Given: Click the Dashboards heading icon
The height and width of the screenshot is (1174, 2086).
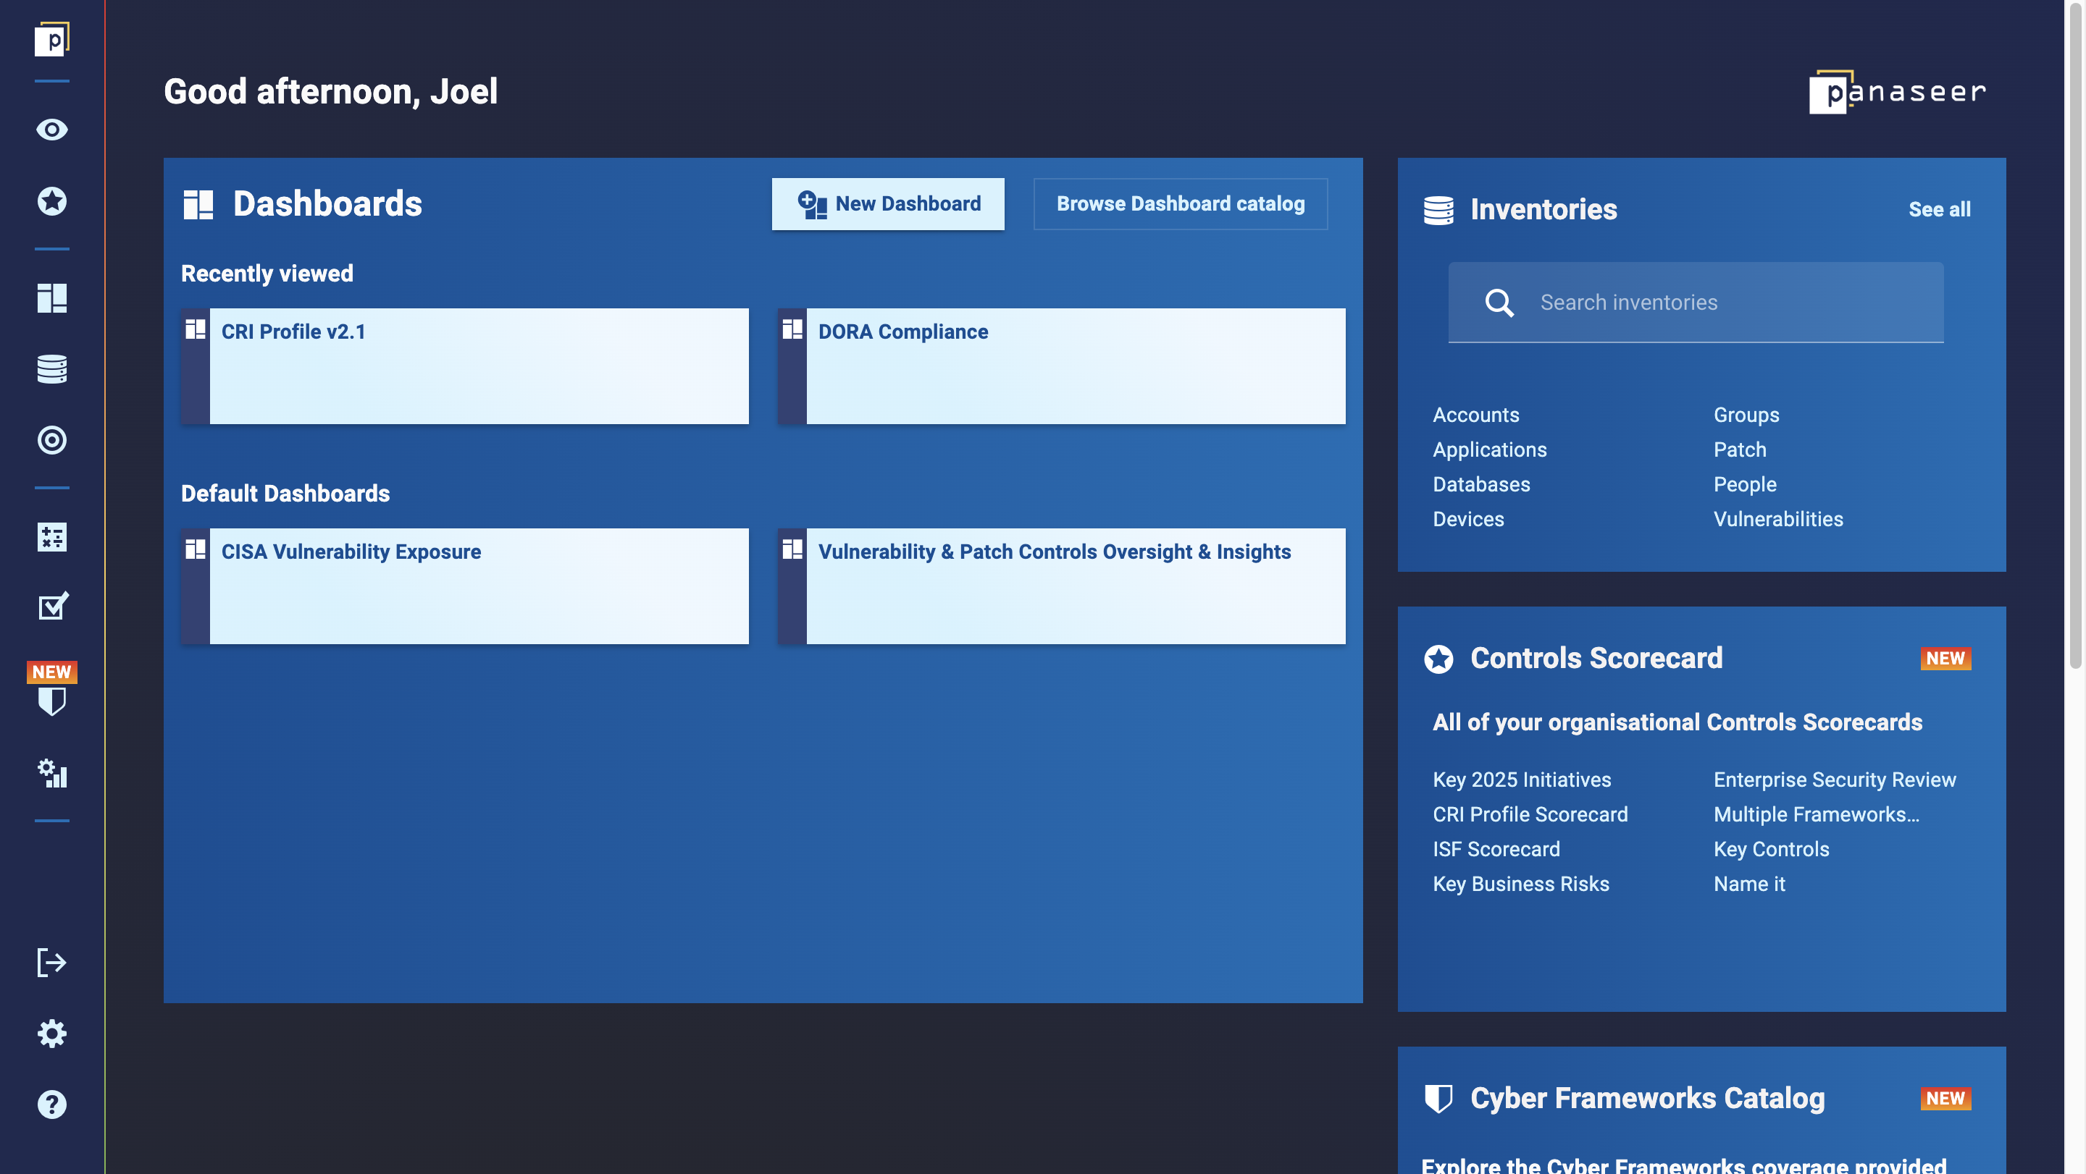Looking at the screenshot, I should pos(198,204).
